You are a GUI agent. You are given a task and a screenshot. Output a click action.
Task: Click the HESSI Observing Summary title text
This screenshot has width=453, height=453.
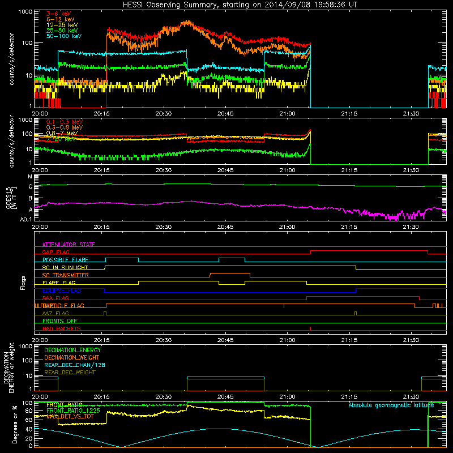click(x=240, y=5)
